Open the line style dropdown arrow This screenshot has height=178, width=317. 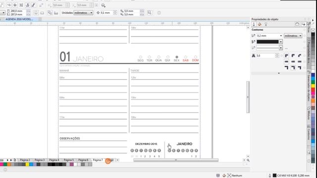(x=281, y=48)
